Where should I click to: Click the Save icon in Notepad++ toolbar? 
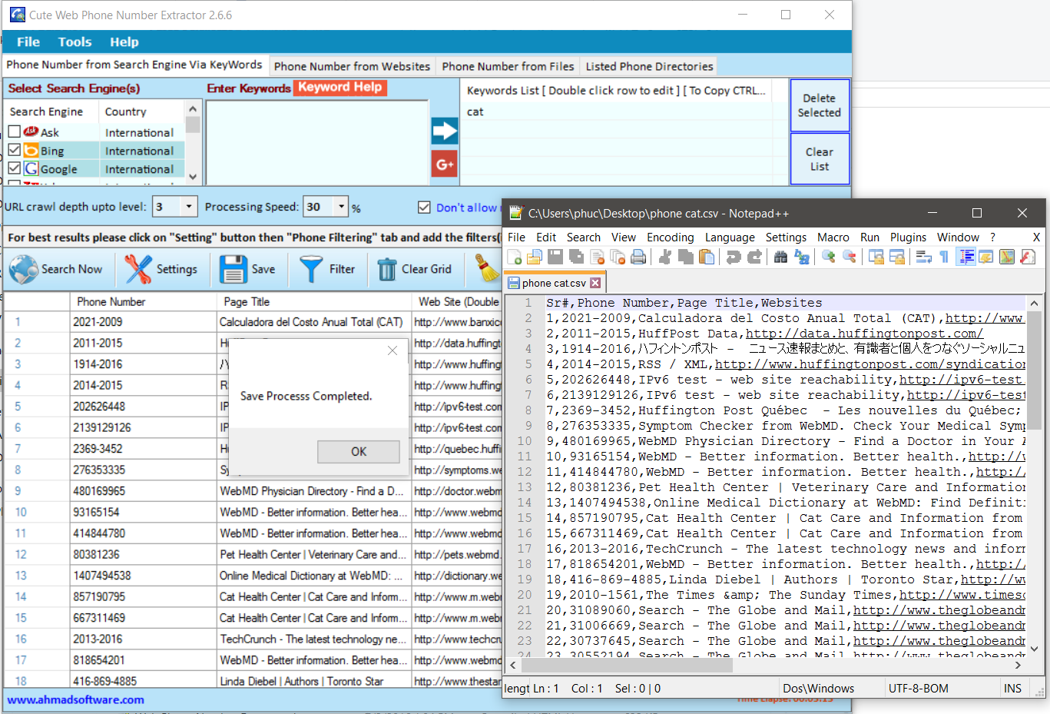point(555,257)
